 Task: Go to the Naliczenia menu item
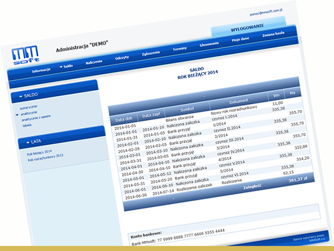(x=94, y=62)
